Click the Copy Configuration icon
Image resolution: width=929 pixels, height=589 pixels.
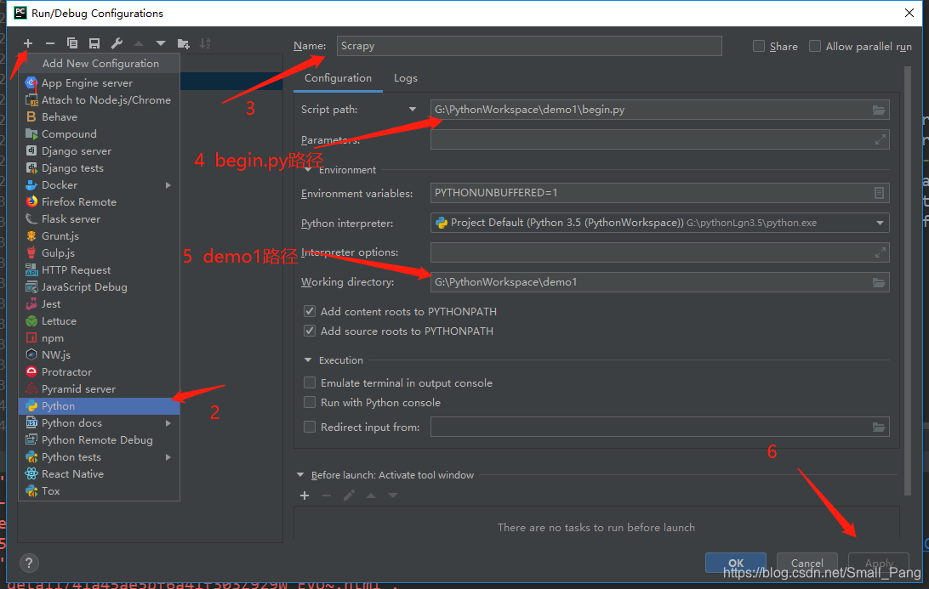[x=72, y=43]
